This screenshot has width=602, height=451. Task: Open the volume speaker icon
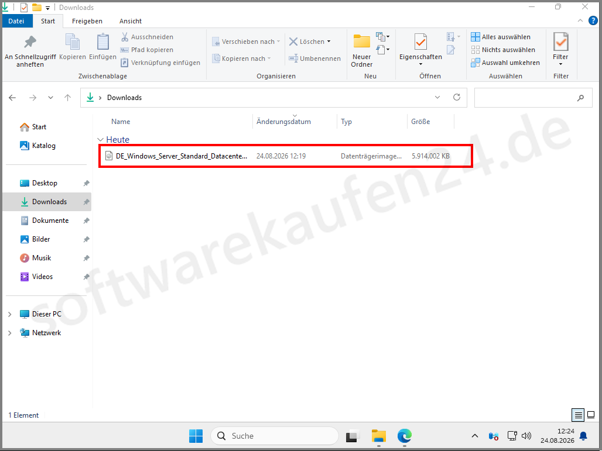click(527, 436)
